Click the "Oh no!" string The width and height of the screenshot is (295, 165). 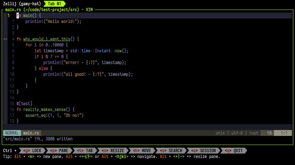pyautogui.click(x=72, y=115)
